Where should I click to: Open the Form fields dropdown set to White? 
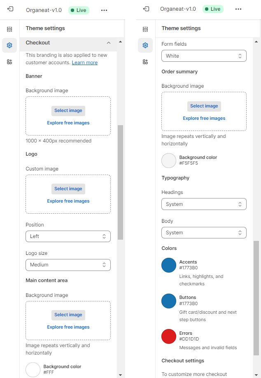click(x=204, y=56)
